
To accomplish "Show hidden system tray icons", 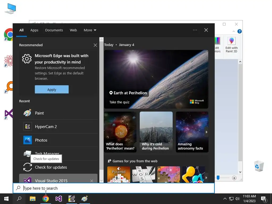I will pyautogui.click(x=225, y=199).
